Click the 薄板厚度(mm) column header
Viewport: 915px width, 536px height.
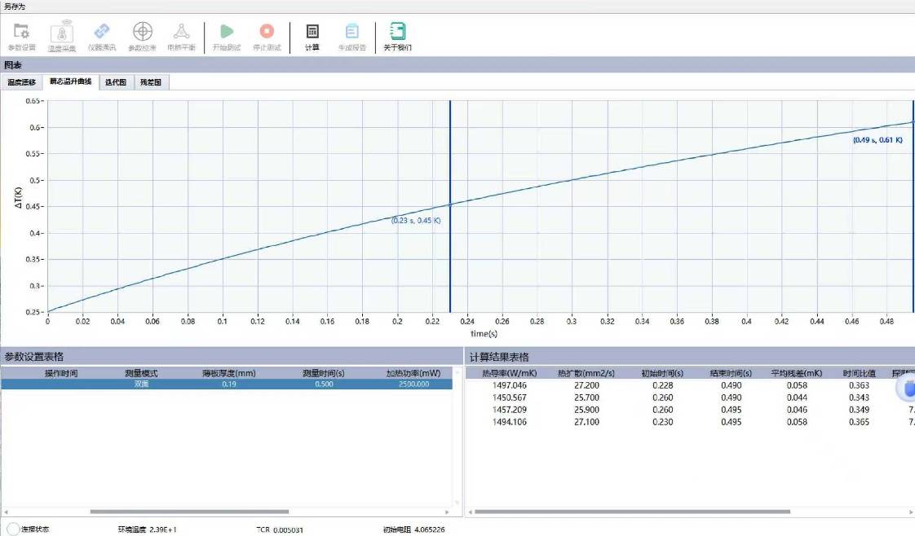(228, 373)
